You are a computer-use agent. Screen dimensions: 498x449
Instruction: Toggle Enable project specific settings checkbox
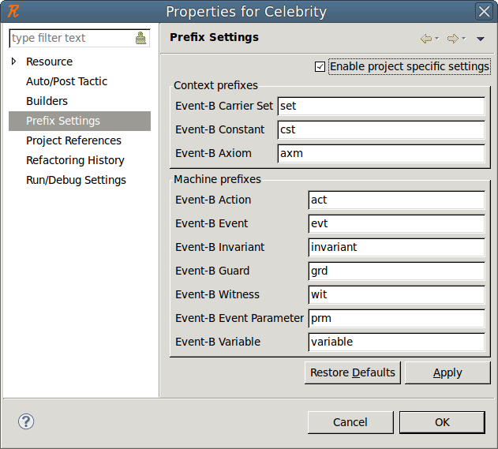click(320, 66)
